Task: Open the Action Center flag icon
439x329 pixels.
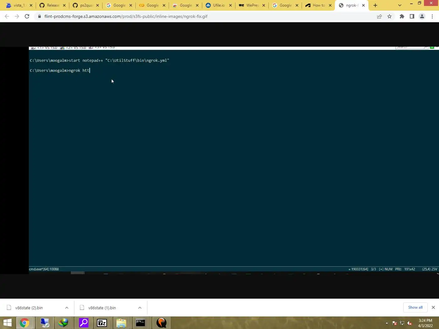Action: point(394,323)
